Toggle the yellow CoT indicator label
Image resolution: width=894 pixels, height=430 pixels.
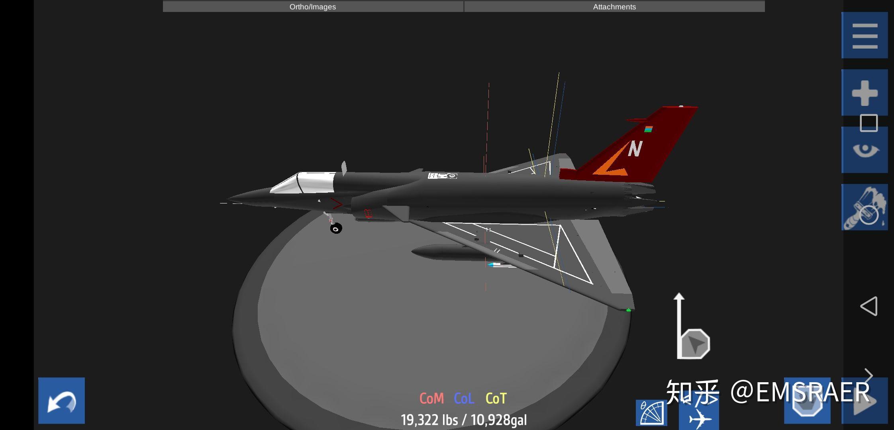point(496,399)
